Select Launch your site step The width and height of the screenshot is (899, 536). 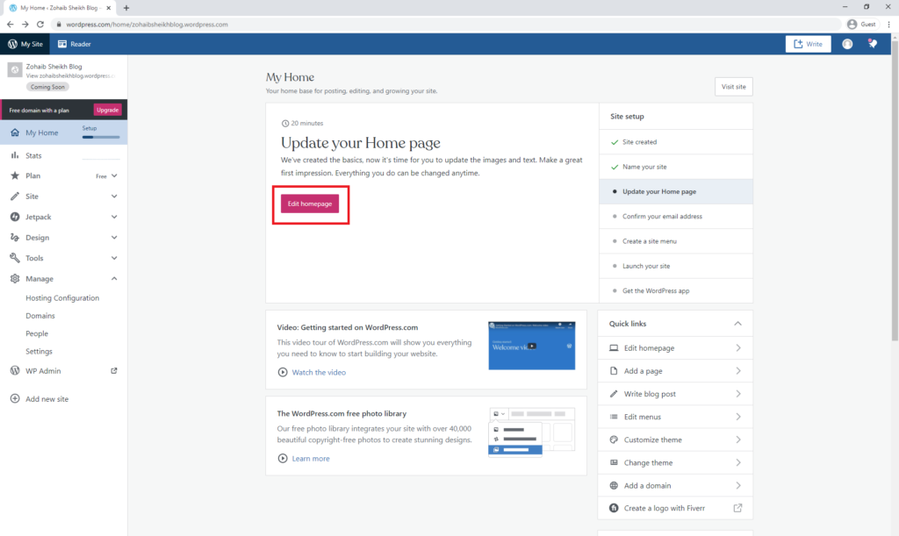[676, 266]
